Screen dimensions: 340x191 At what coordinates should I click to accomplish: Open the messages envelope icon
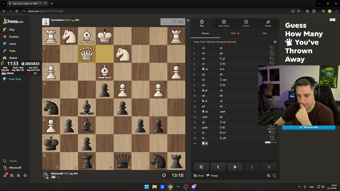pos(12,175)
